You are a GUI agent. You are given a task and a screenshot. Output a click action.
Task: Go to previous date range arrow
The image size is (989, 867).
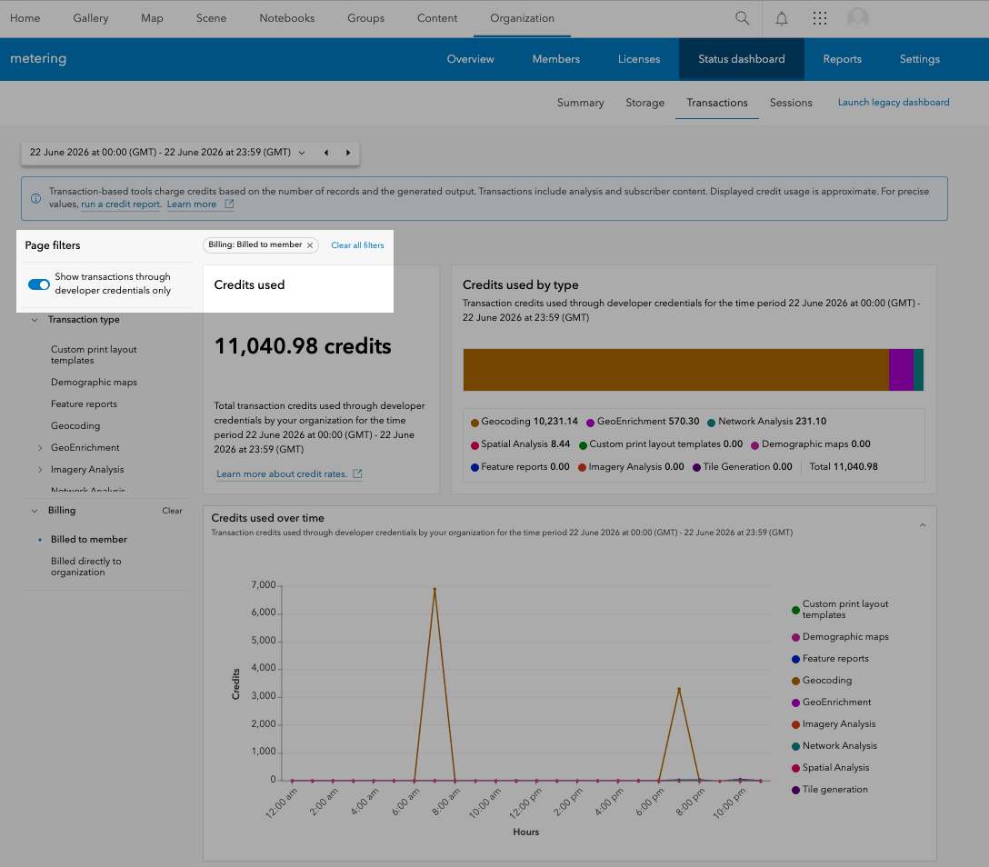(x=326, y=153)
